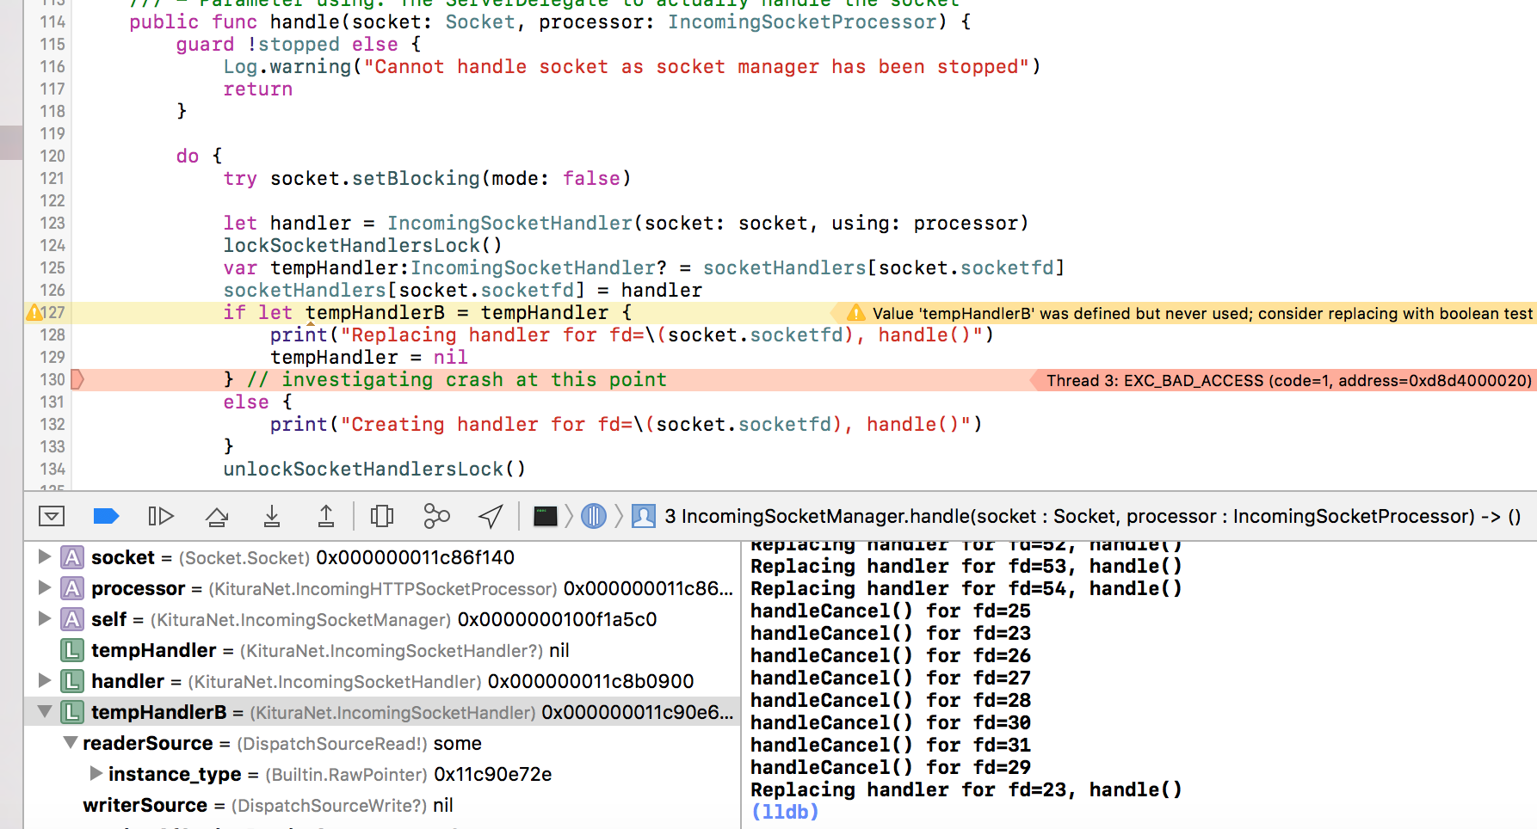
Task: Simulate a location from the debug bar
Action: click(x=490, y=516)
